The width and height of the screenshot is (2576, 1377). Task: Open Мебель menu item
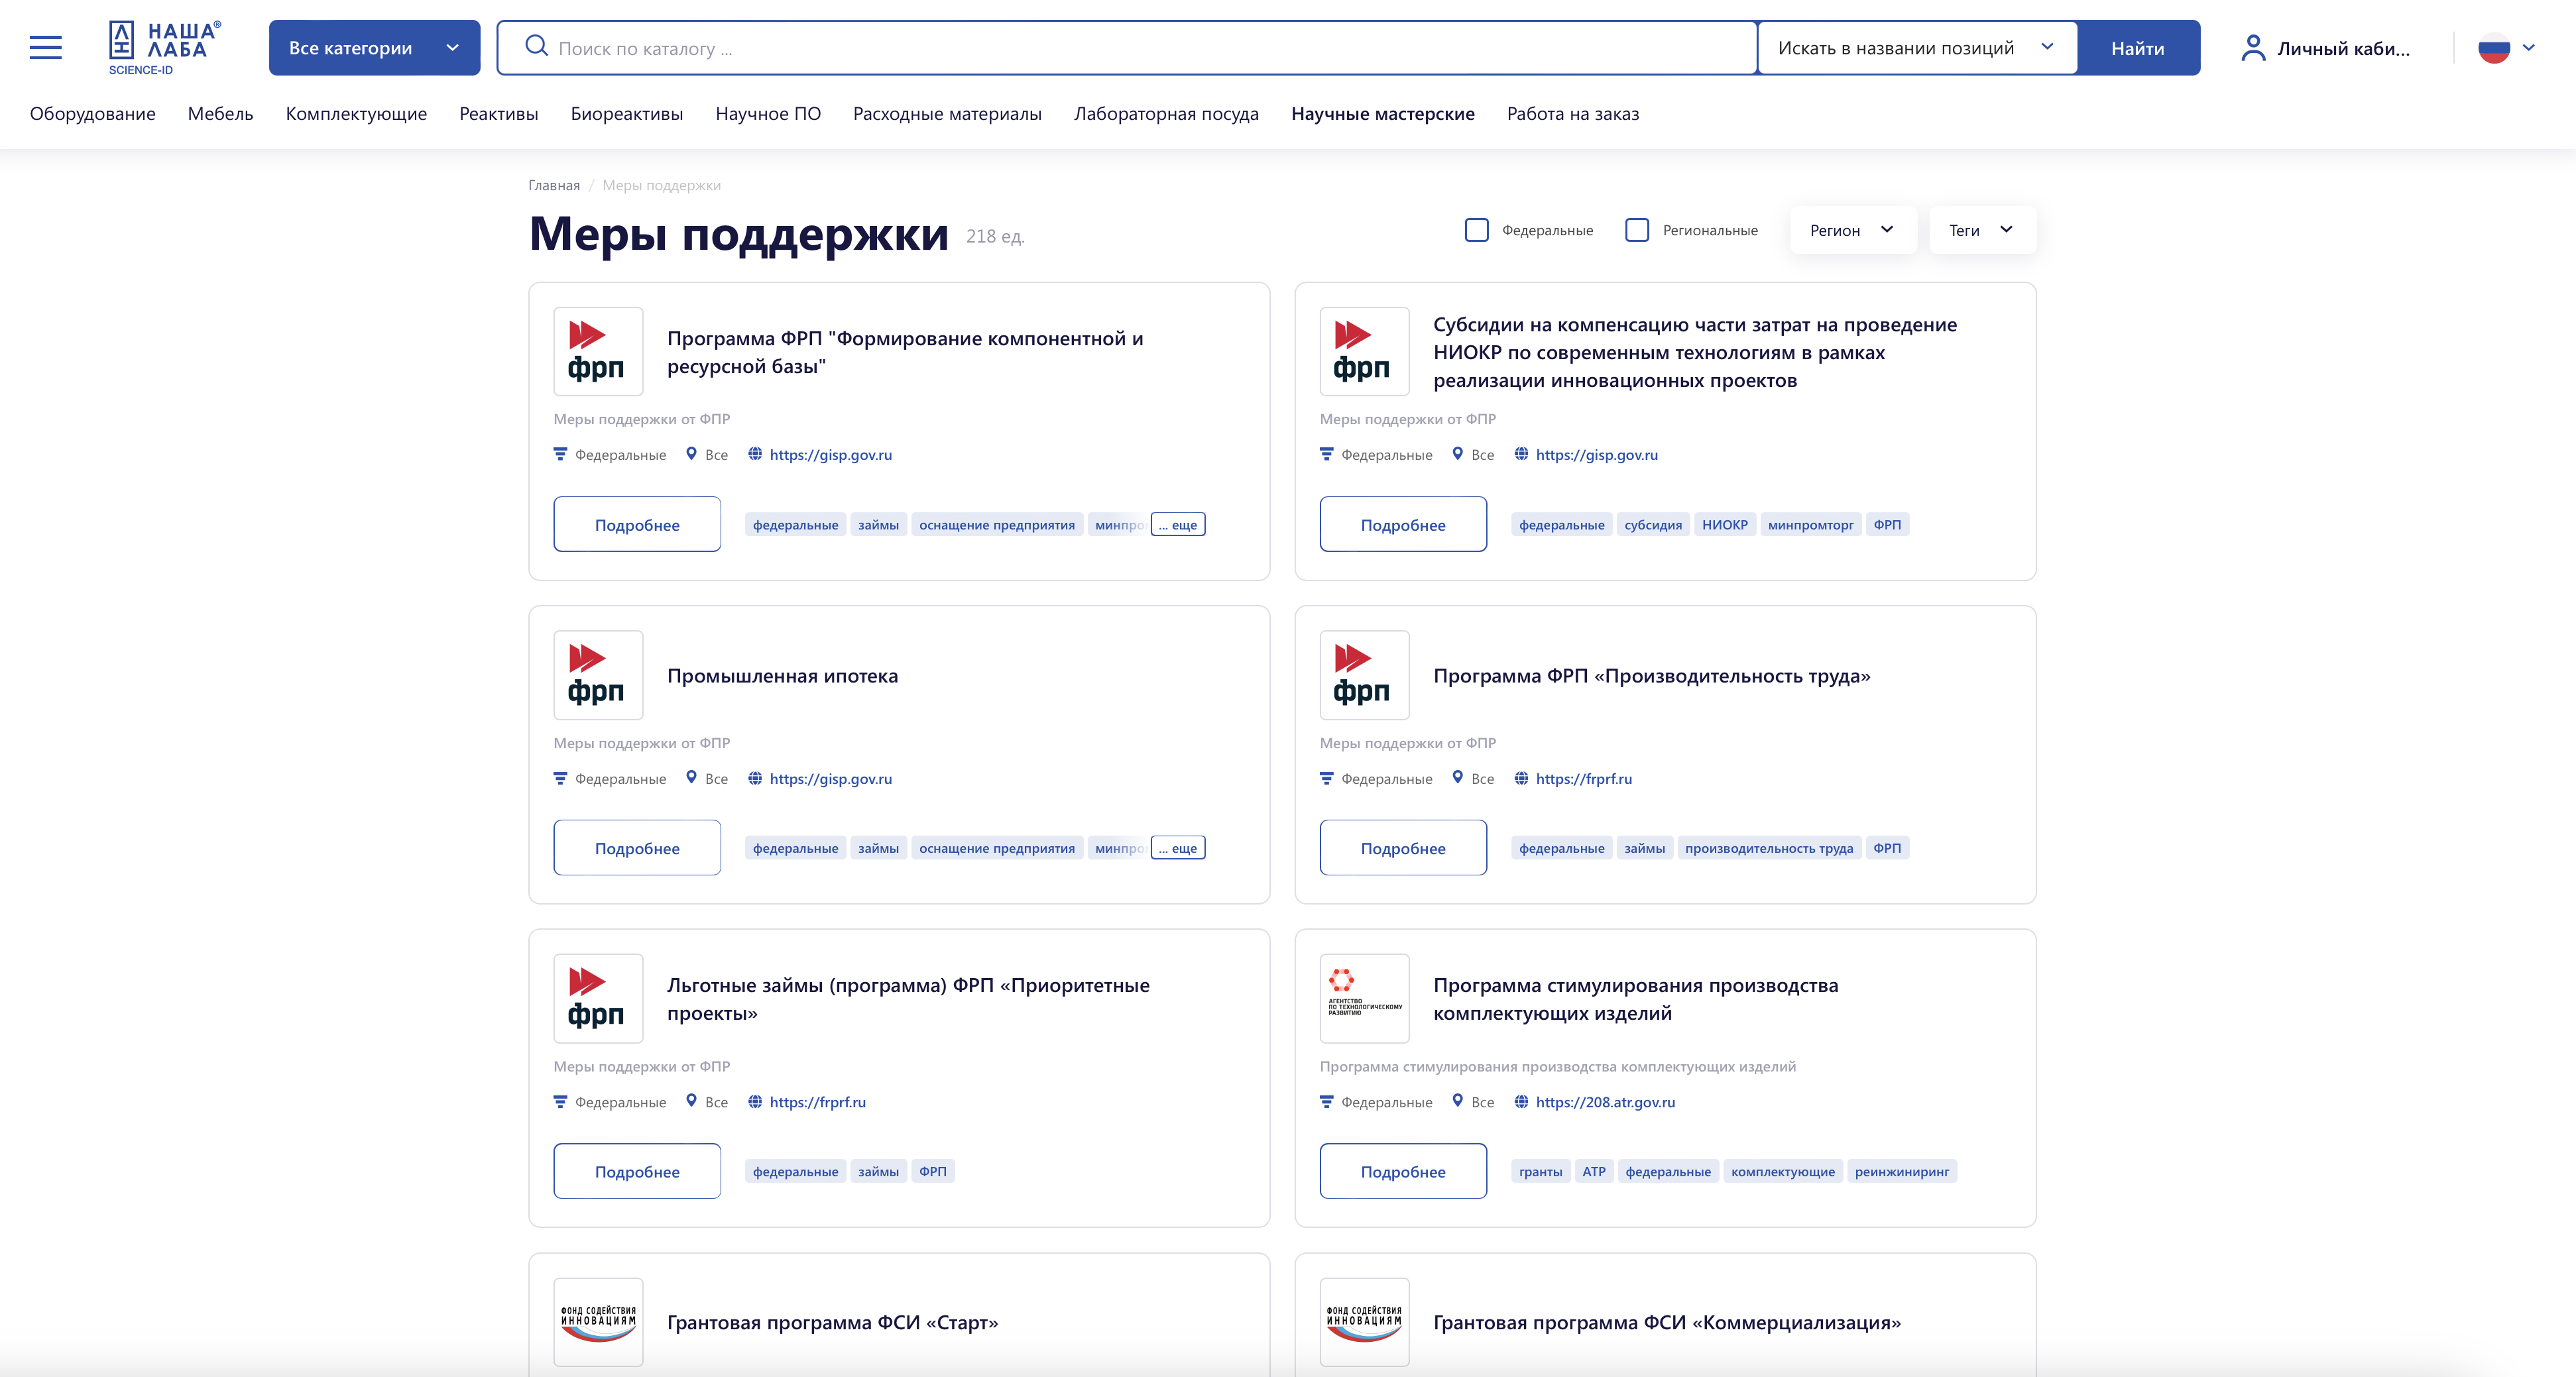(x=221, y=113)
